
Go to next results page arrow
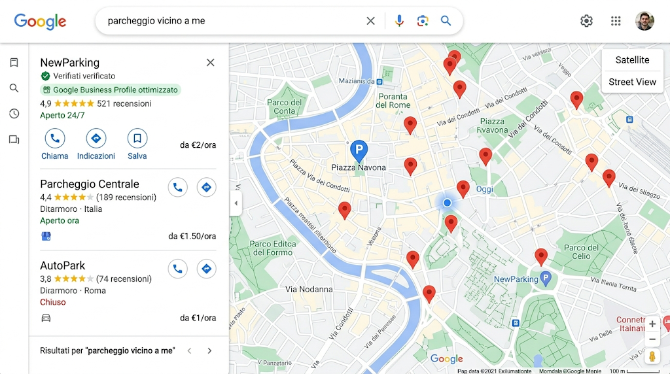209,351
